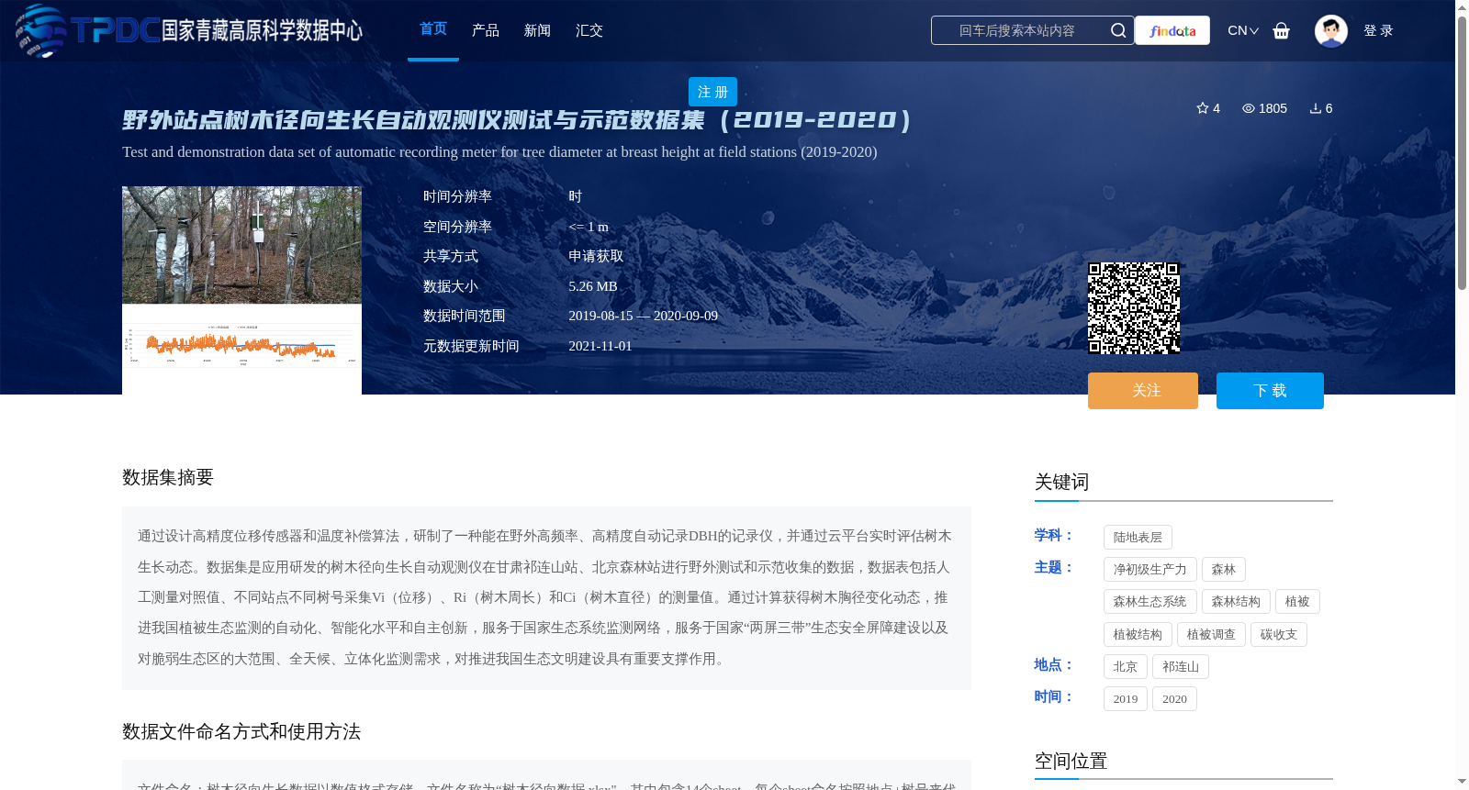
Task: Open the shopping basket icon
Action: 1281,30
